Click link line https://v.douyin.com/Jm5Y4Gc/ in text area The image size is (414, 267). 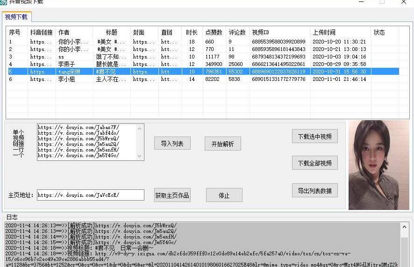tap(79, 156)
